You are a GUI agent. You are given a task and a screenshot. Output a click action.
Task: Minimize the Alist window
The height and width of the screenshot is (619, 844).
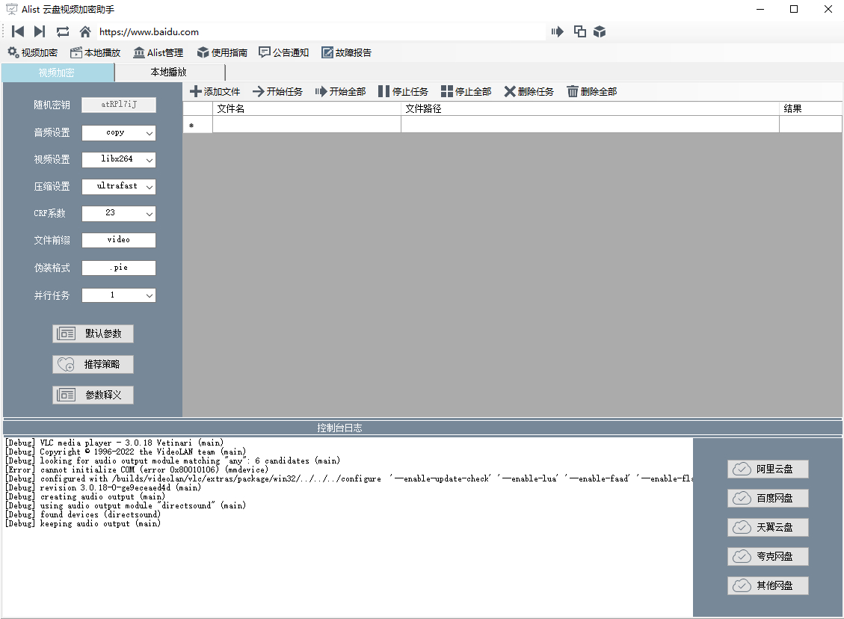point(760,9)
